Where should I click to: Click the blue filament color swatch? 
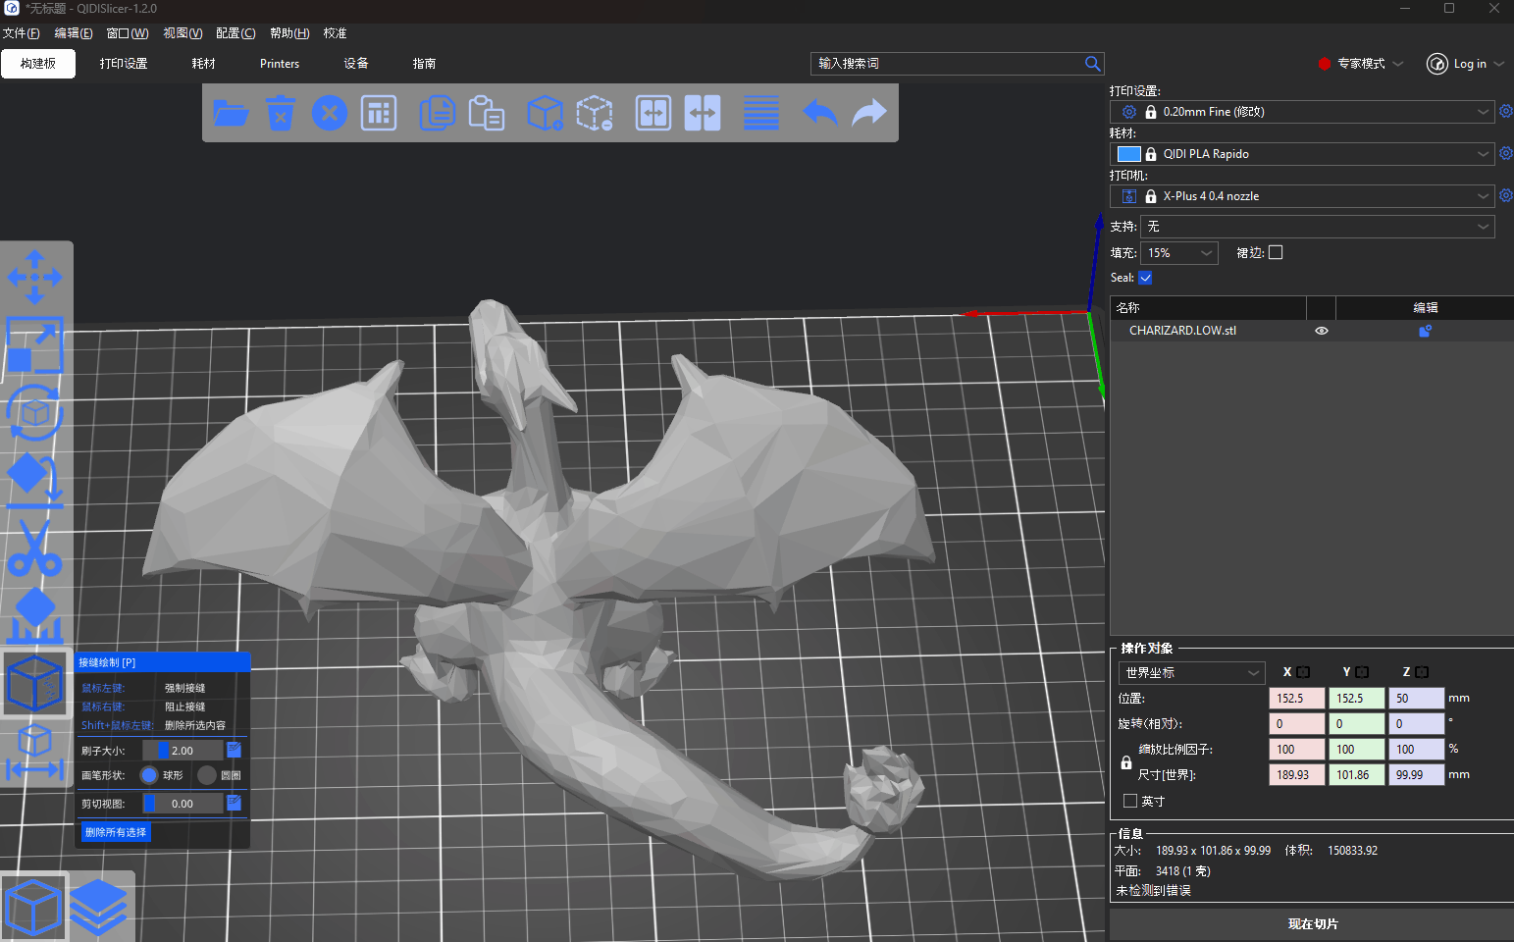tap(1129, 154)
